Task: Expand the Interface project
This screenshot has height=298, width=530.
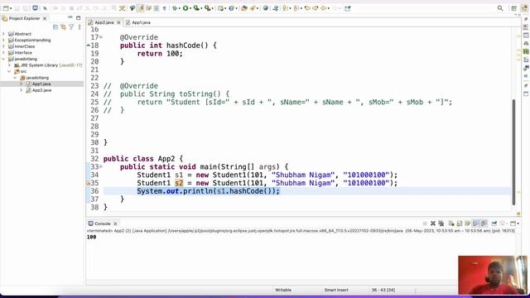Action: point(3,52)
